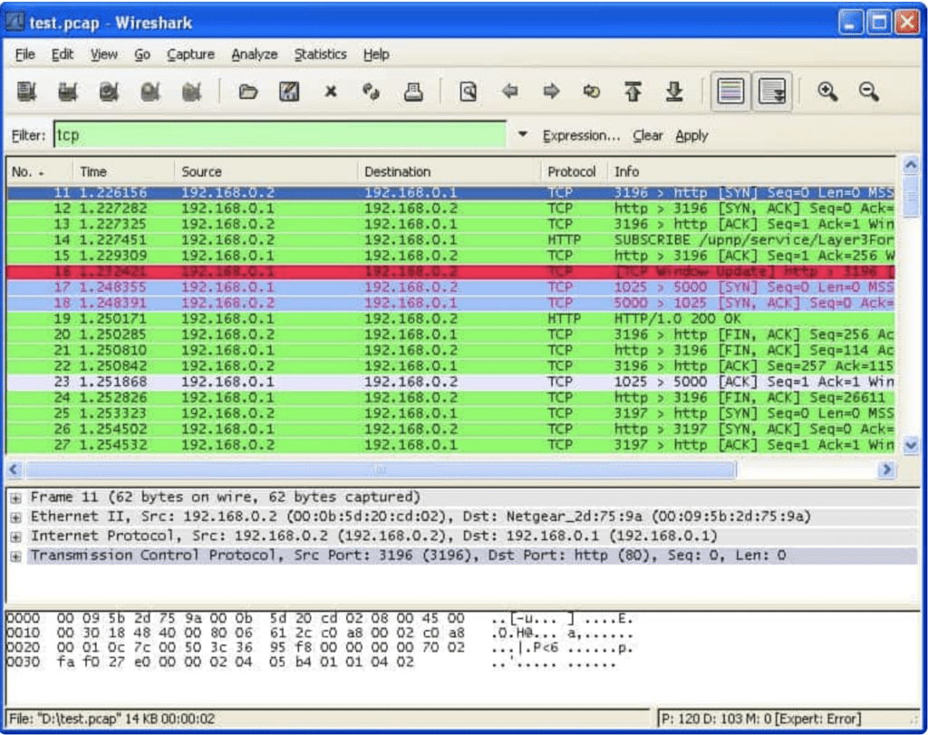Open the Analyze menu

point(254,54)
